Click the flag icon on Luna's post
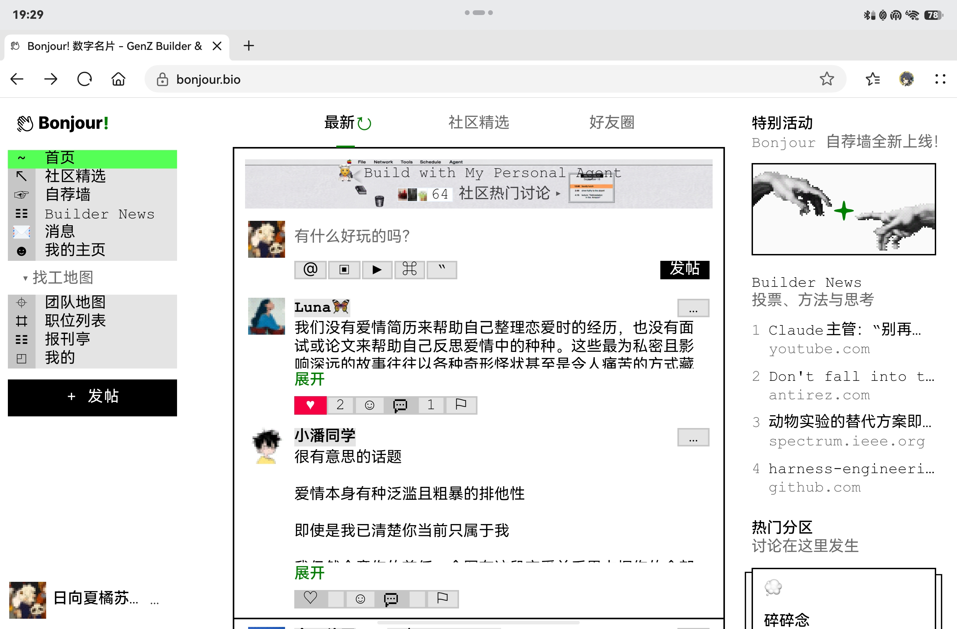This screenshot has width=957, height=629. coord(461,405)
